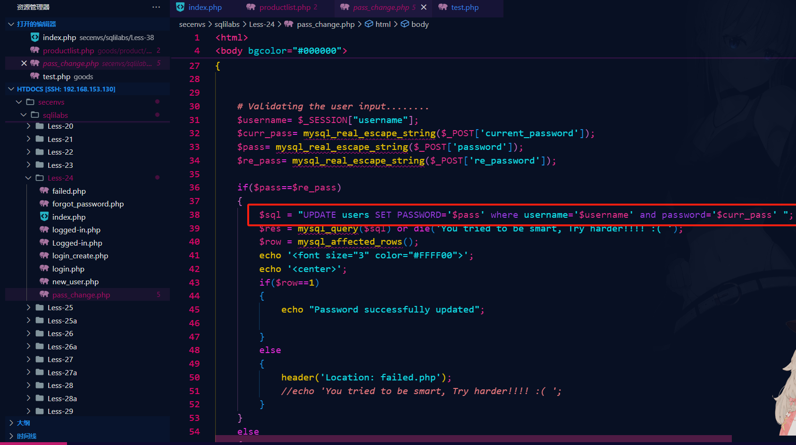Viewport: 796px width, 445px height.
Task: Place cursor on the $sql UPDATE statement line
Action: [526, 215]
